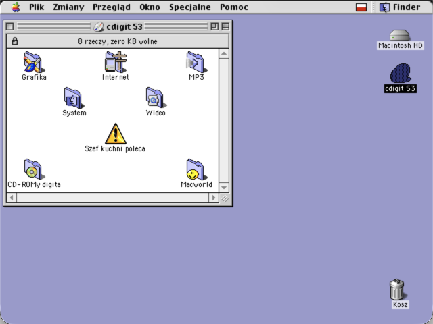Click the '8 rzeczy, zero KB wolne' status text
The width and height of the screenshot is (433, 324).
coord(118,41)
